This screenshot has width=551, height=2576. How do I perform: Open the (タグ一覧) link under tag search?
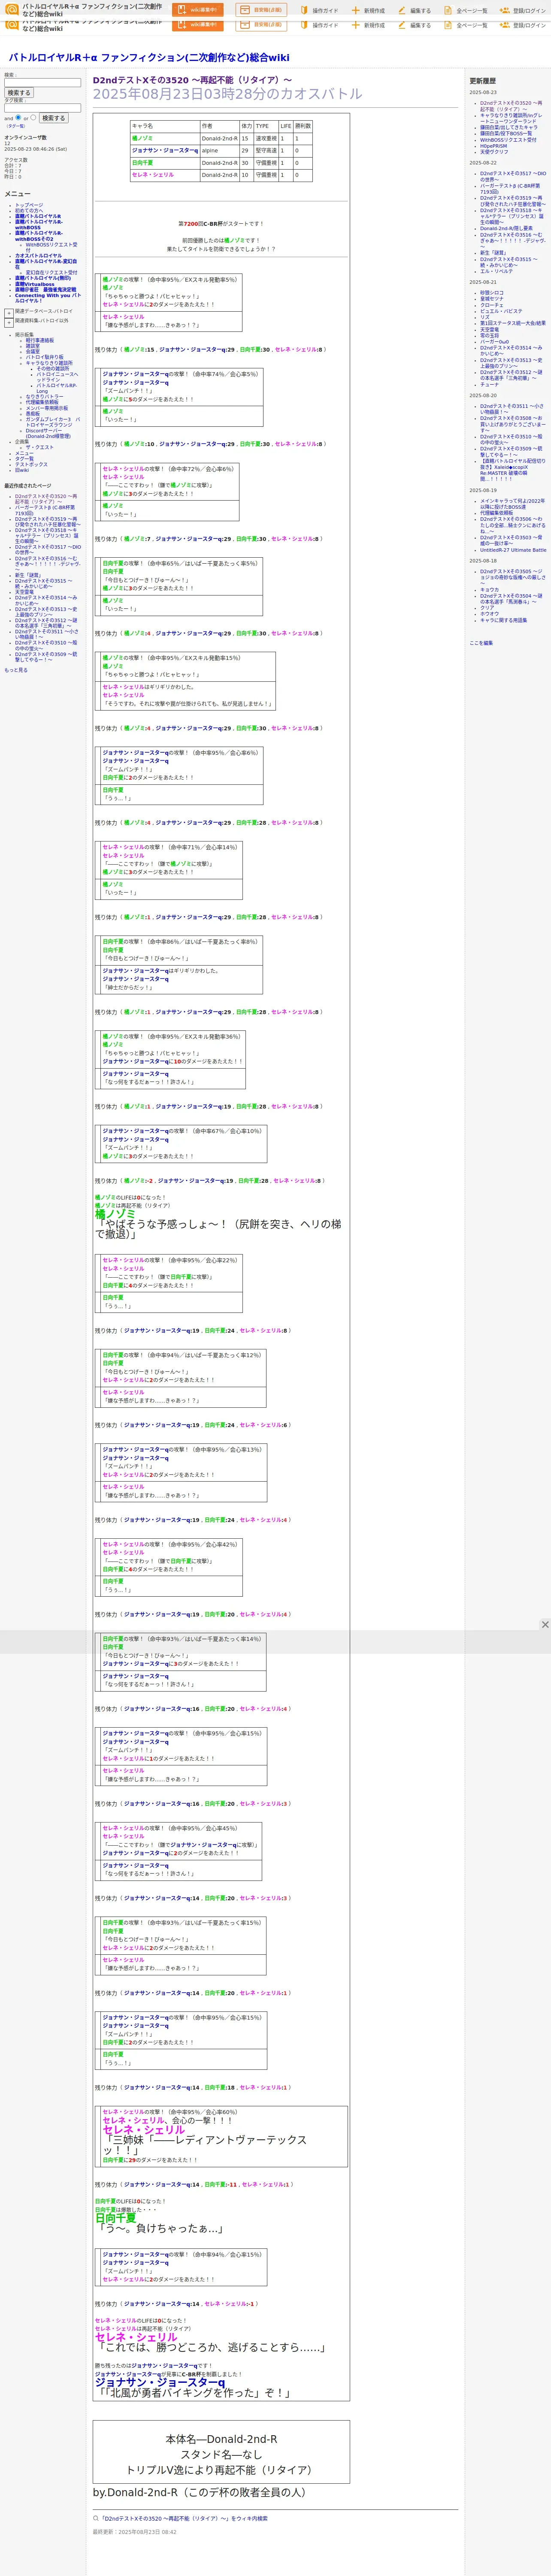pyautogui.click(x=16, y=126)
